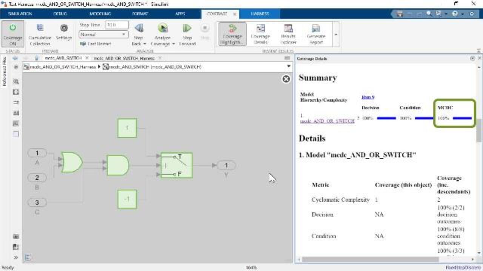Open coverage Settings gear

[x=64, y=29]
